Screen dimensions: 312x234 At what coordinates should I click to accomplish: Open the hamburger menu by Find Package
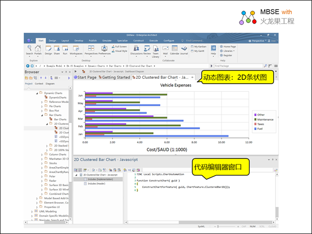coord(276,66)
